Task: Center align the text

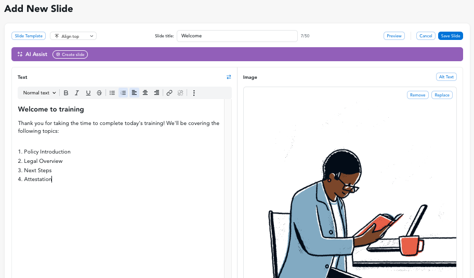Action: 146,93
